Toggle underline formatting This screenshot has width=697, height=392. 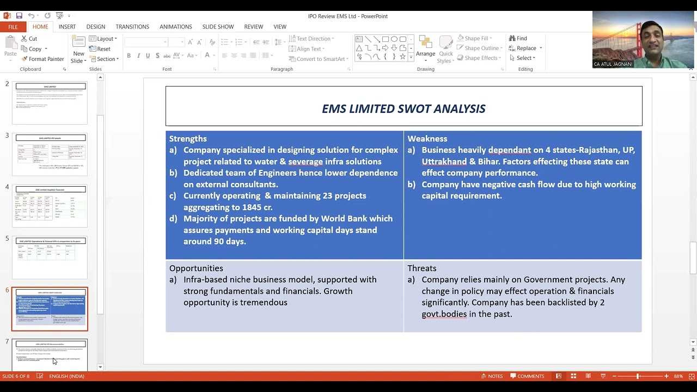click(148, 56)
